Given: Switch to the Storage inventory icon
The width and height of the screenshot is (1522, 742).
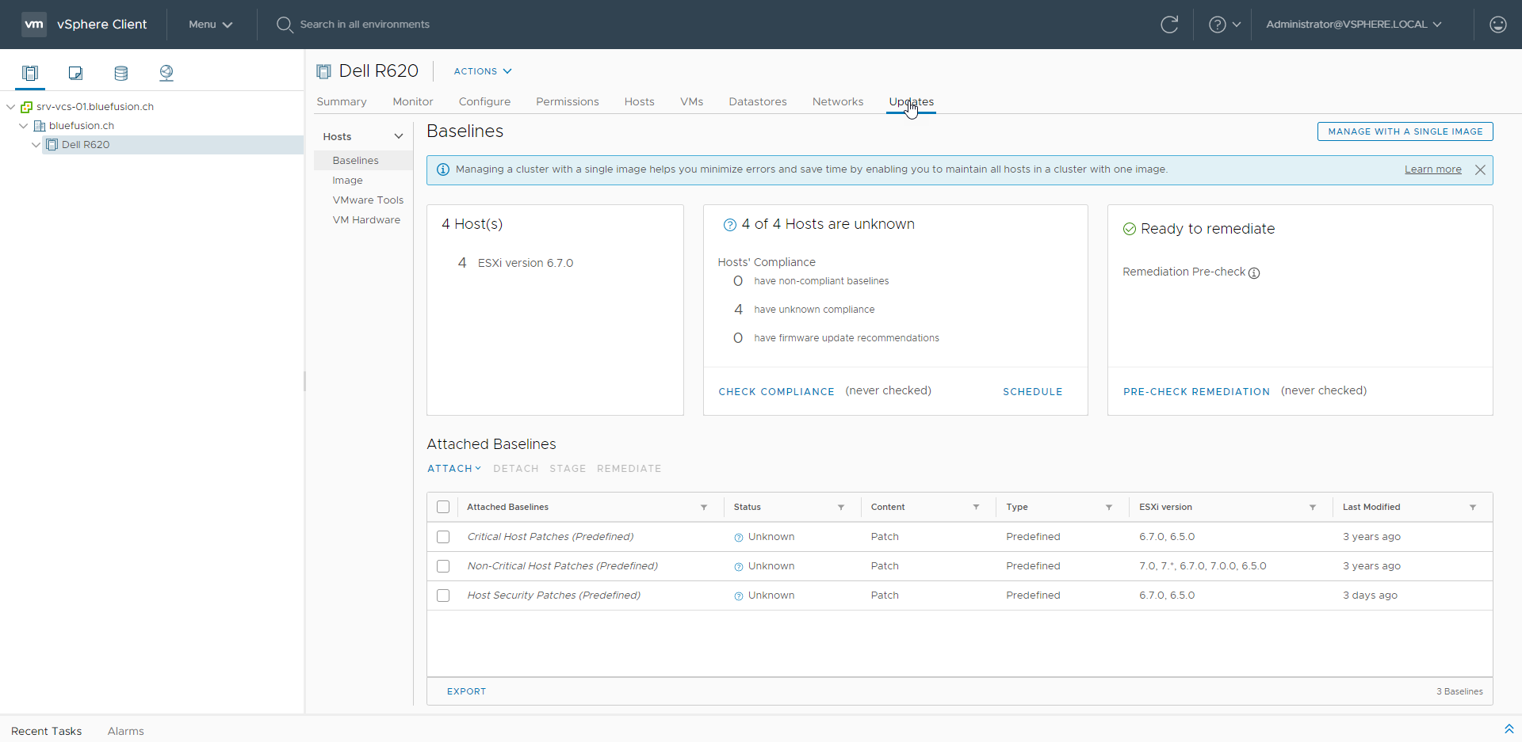Looking at the screenshot, I should click(x=120, y=73).
